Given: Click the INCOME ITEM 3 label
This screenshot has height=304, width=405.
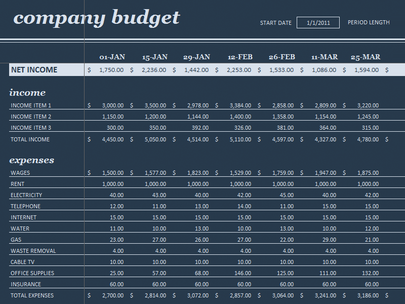Looking at the screenshot, I should click(x=31, y=128).
